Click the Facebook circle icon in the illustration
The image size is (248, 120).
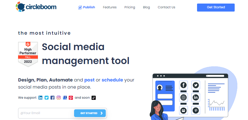tap(183, 85)
